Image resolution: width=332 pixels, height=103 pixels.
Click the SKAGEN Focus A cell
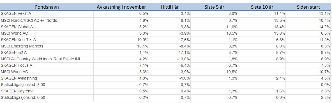click(47, 66)
